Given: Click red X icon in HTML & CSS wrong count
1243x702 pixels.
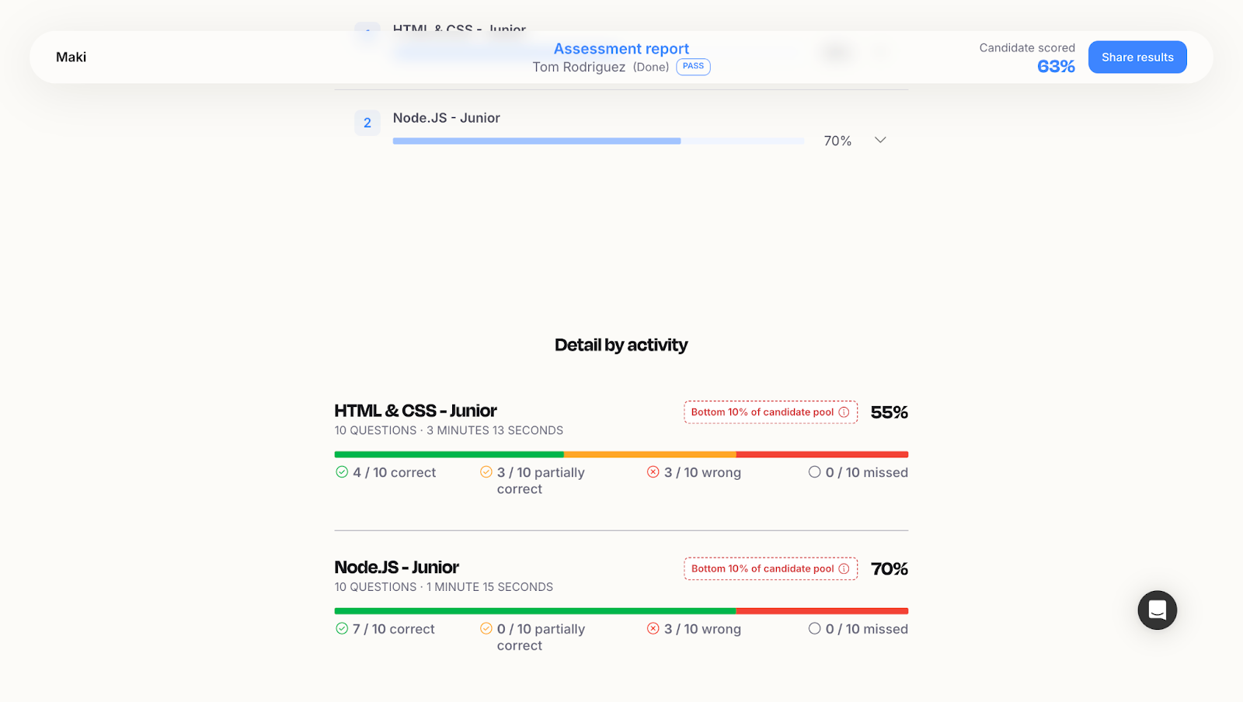Looking at the screenshot, I should click(653, 472).
